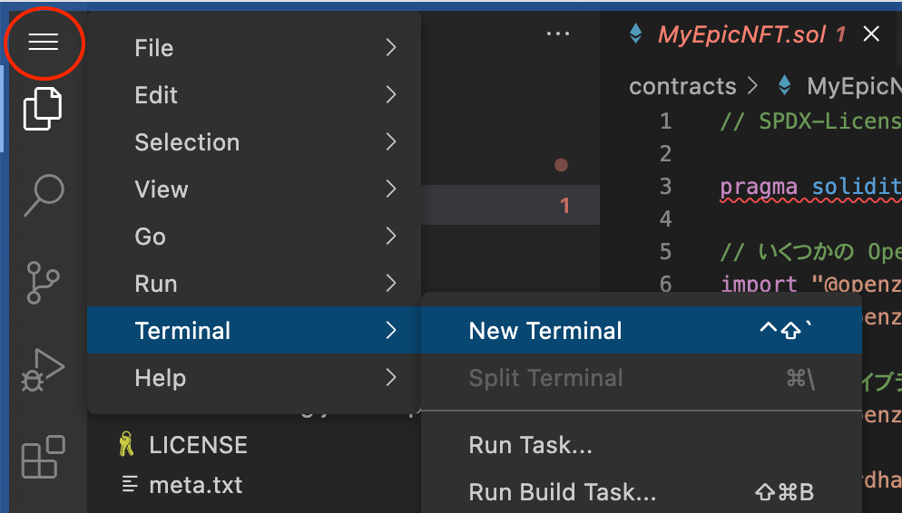
Task: Click the contracts breadcrumb segment
Action: point(682,86)
